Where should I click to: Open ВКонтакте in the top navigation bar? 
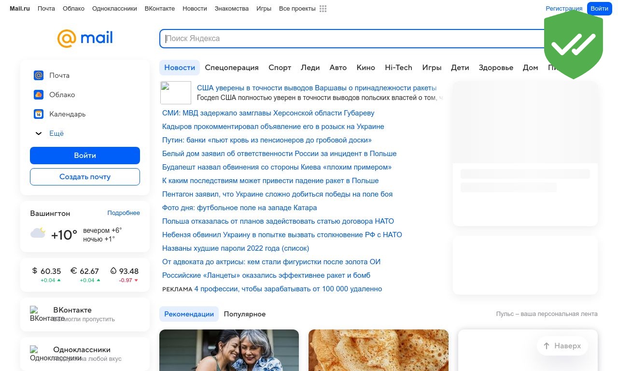point(160,9)
